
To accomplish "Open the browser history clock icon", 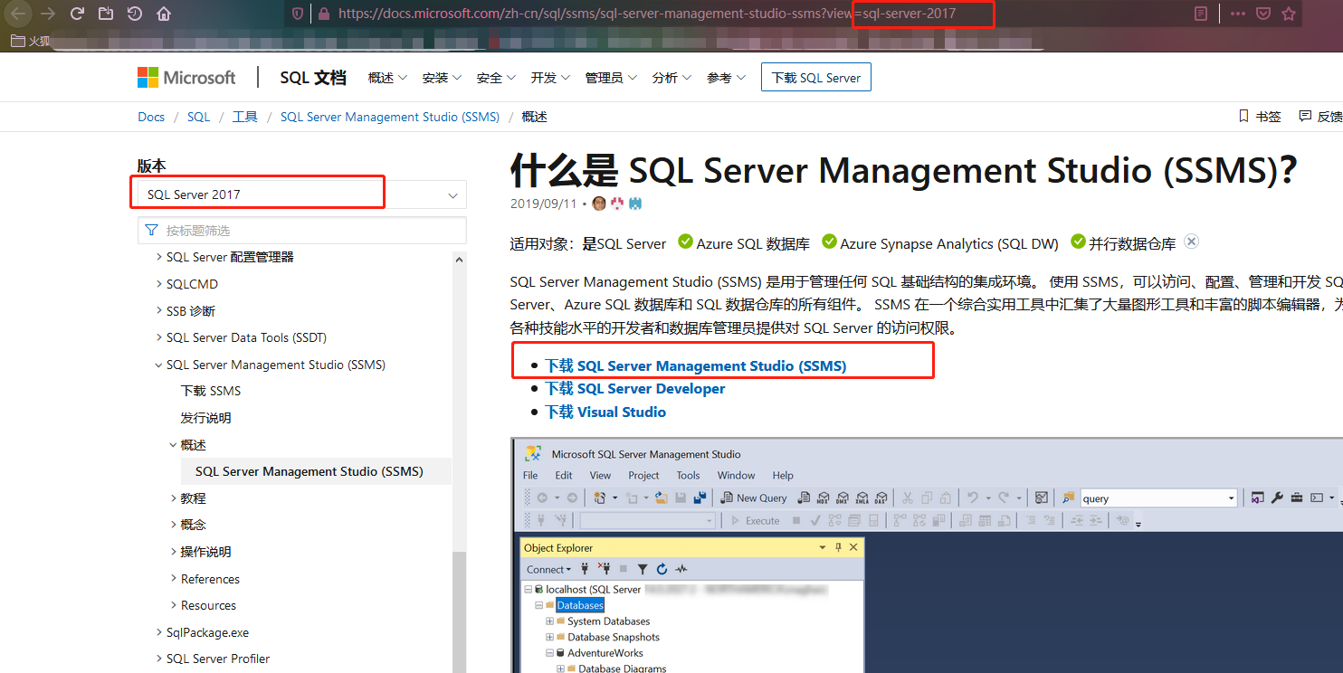I will pyautogui.click(x=134, y=14).
